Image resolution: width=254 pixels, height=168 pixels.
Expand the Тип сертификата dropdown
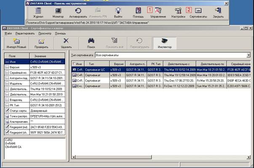pyautogui.click(x=249, y=55)
